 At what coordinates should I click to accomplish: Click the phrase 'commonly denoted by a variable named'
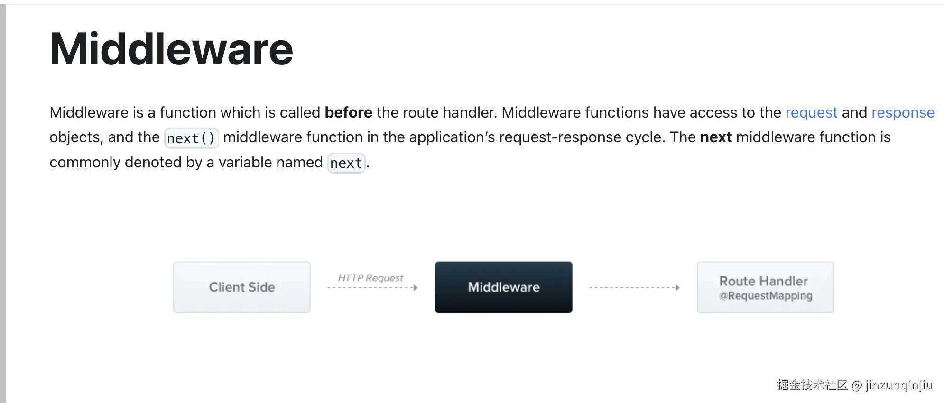(x=186, y=162)
